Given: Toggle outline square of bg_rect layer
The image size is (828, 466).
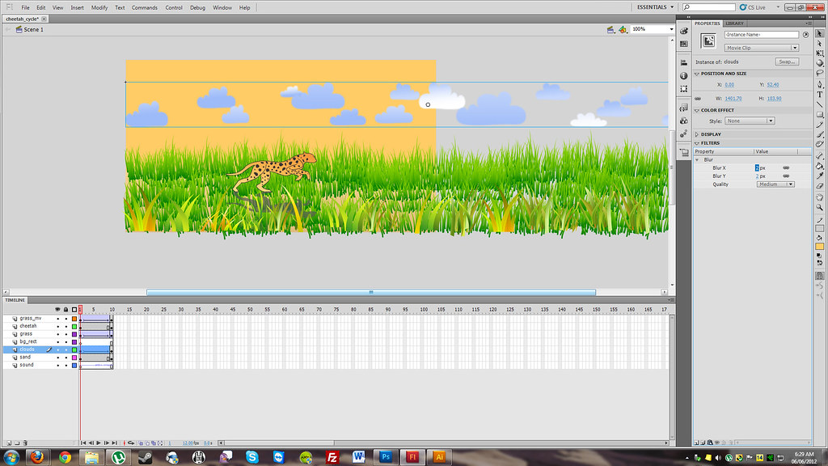Looking at the screenshot, I should [74, 342].
